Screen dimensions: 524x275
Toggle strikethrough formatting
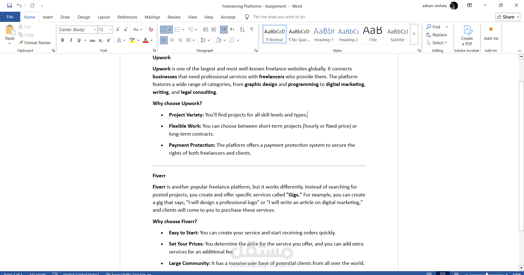93,40
